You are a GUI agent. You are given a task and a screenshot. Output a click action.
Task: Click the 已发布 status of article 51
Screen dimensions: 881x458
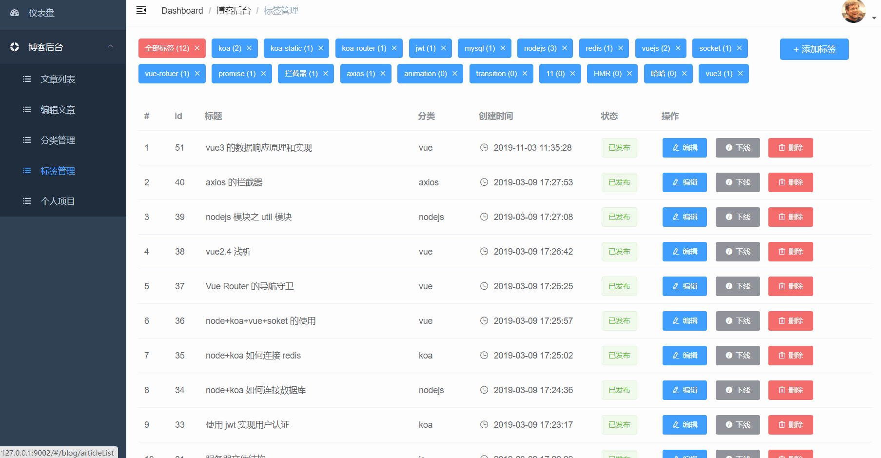point(619,148)
